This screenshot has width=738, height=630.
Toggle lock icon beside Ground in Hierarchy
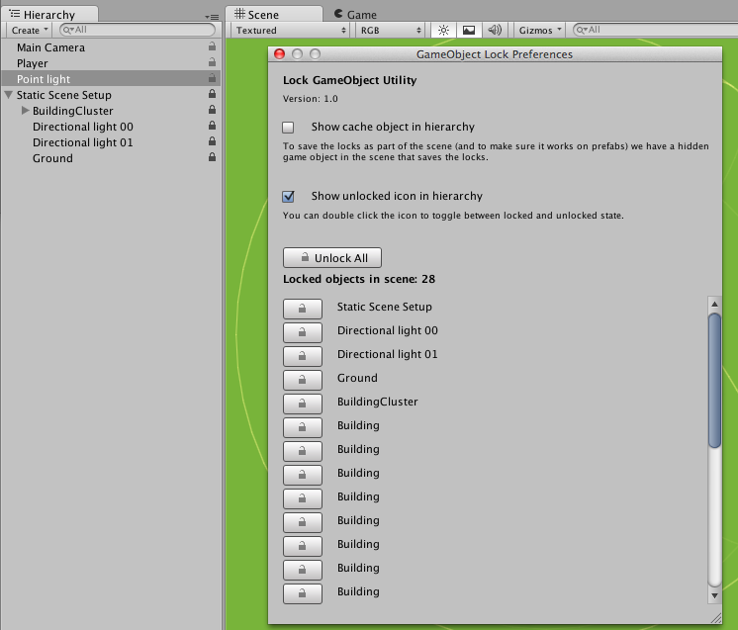tap(213, 156)
